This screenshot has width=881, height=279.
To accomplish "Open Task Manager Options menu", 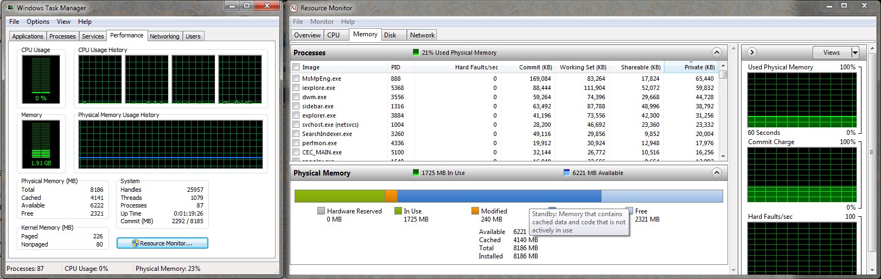I will point(38,22).
